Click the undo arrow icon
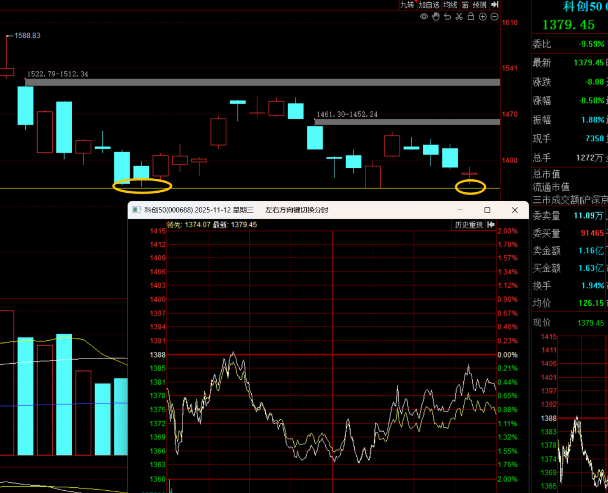 click(448, 17)
